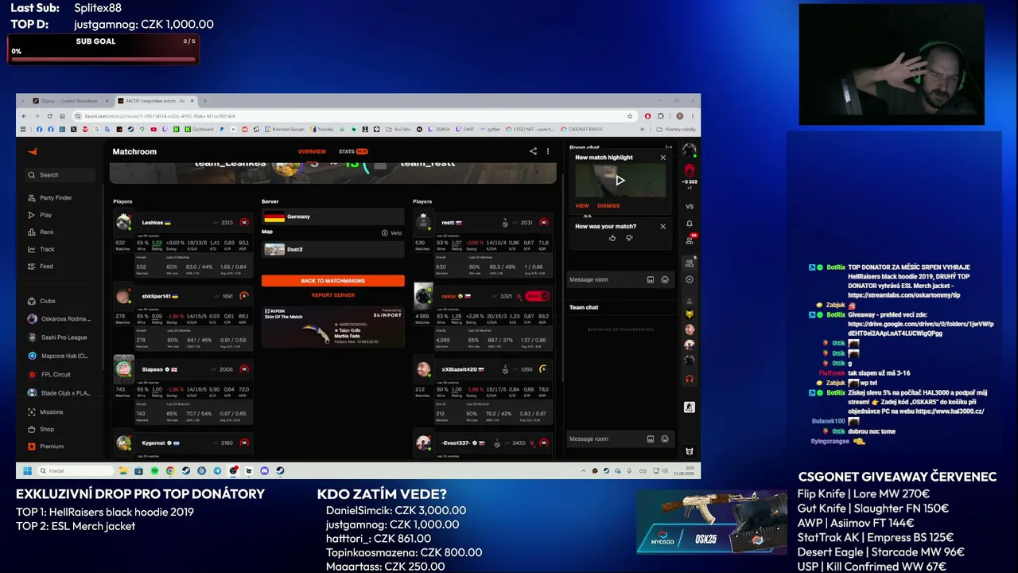Open emoji picker in Team chat input
Screen dimensions: 1018x573
tap(665, 439)
